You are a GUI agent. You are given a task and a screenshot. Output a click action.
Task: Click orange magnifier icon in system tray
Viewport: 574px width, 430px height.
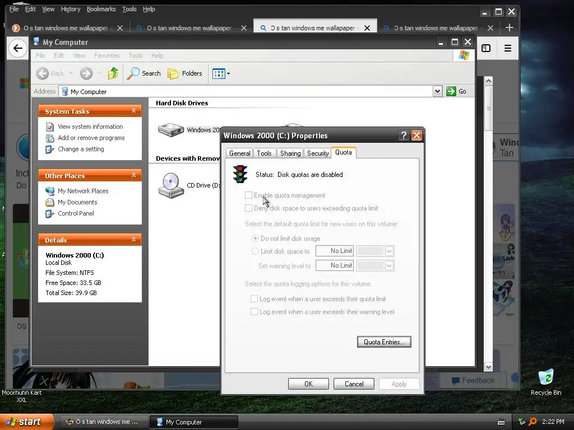pos(533,422)
